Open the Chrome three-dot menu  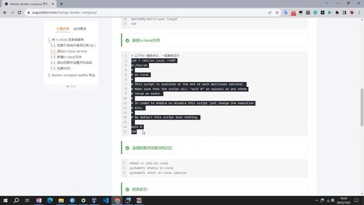359,13
